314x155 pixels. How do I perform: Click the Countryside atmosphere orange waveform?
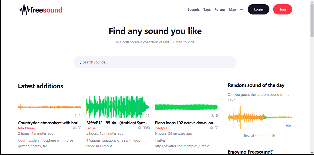50,107
